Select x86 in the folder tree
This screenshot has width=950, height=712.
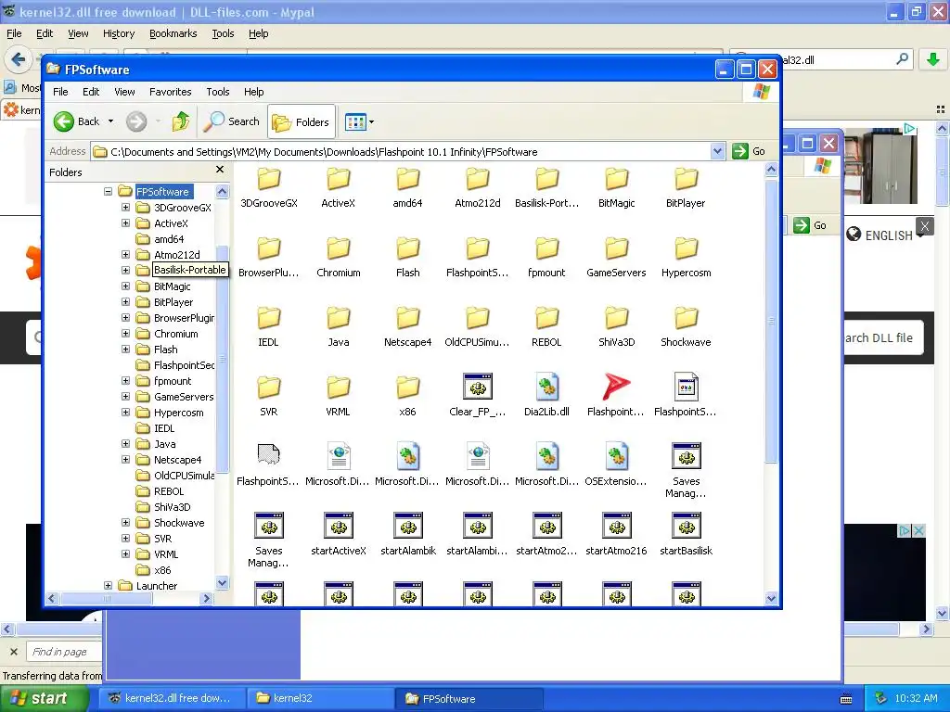pos(162,570)
